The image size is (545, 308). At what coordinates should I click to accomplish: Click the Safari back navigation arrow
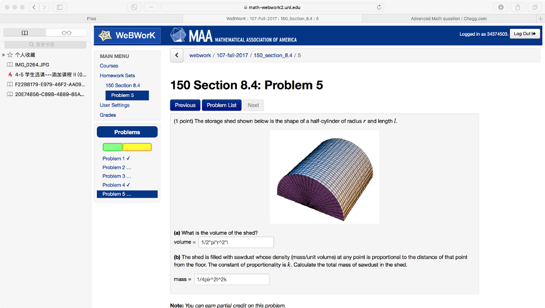(34, 7)
